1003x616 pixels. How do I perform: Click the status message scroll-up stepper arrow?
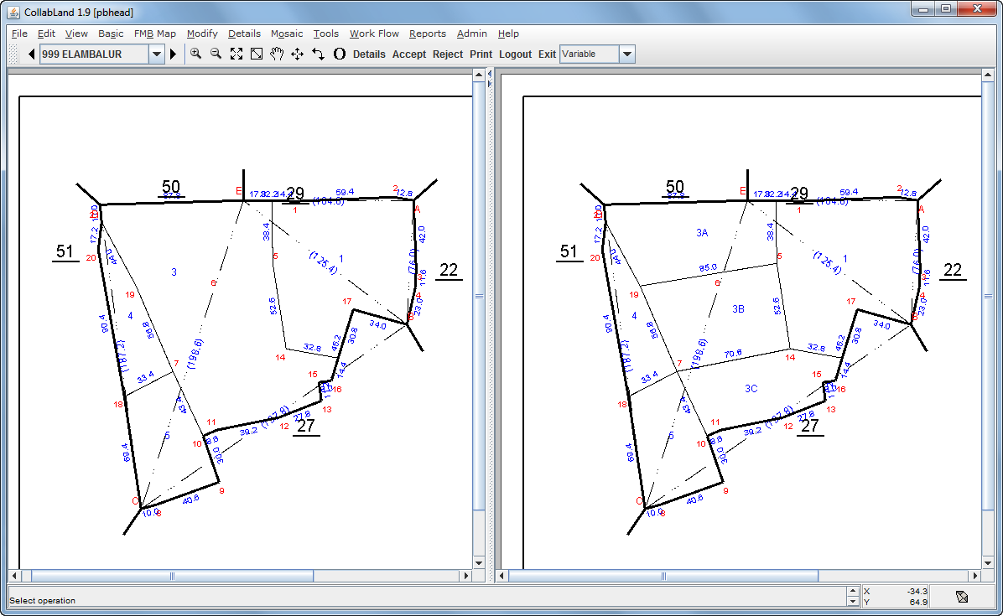pos(852,592)
